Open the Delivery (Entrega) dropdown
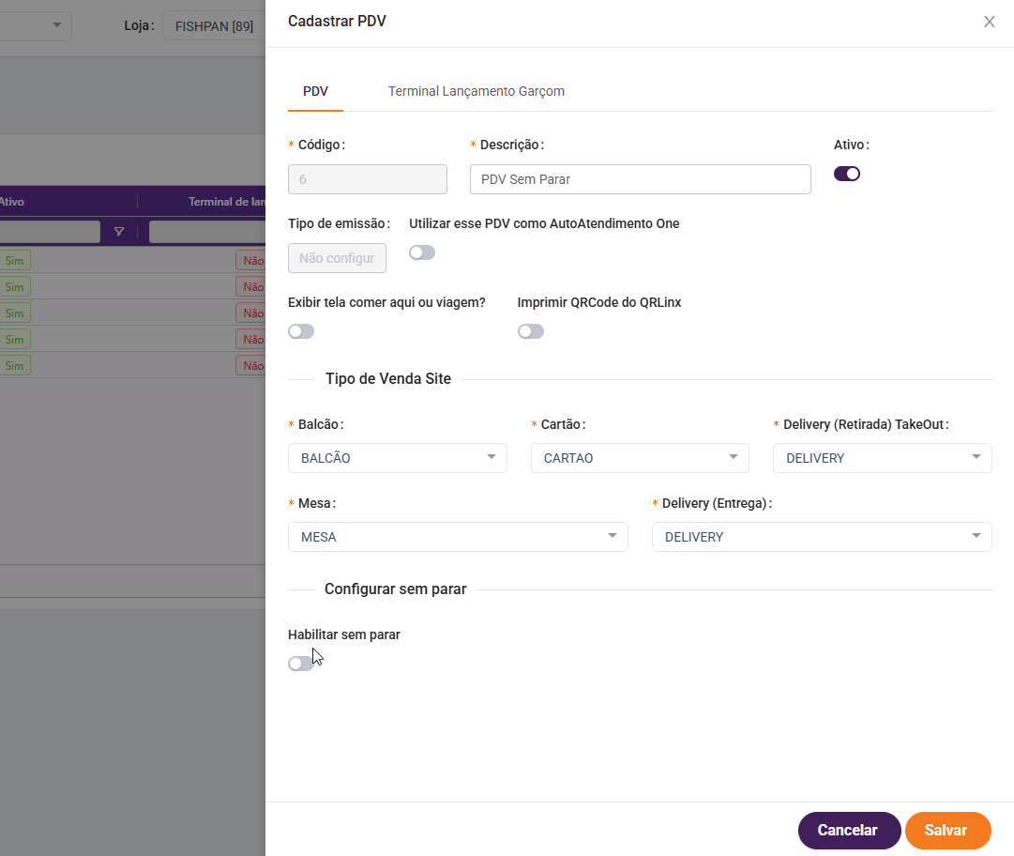 (822, 537)
